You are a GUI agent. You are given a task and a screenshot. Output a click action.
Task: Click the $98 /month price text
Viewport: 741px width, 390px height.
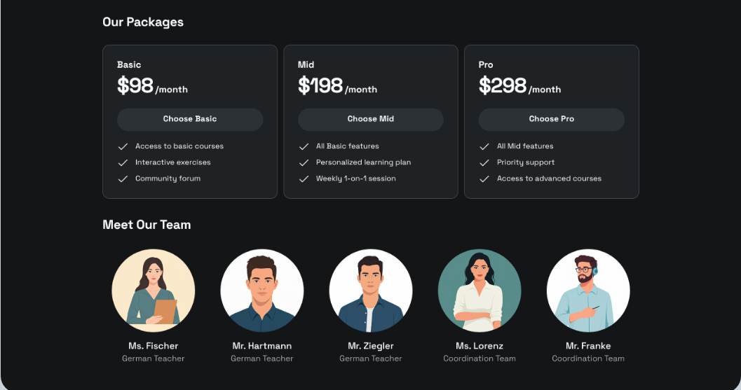point(152,86)
